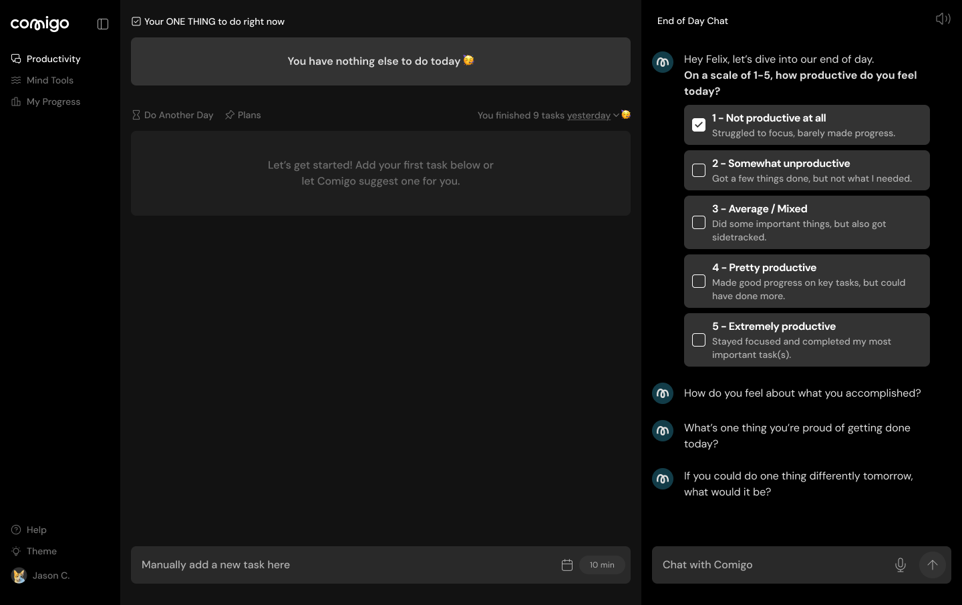This screenshot has height=605, width=962.
Task: Open the Help page
Action: [29, 530]
